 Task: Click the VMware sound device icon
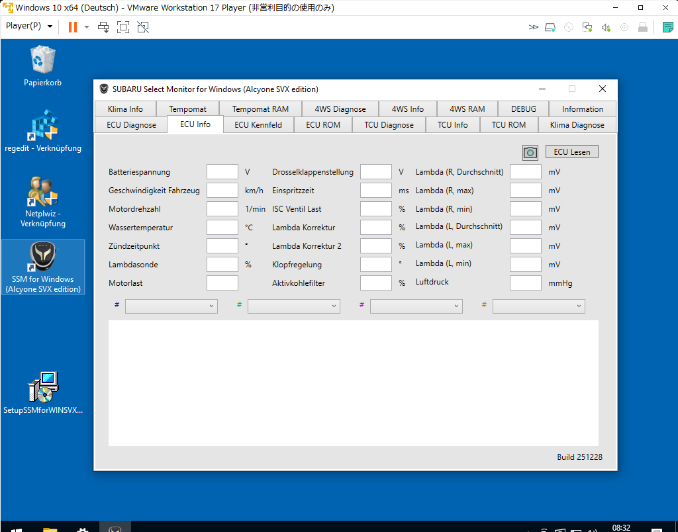click(605, 27)
